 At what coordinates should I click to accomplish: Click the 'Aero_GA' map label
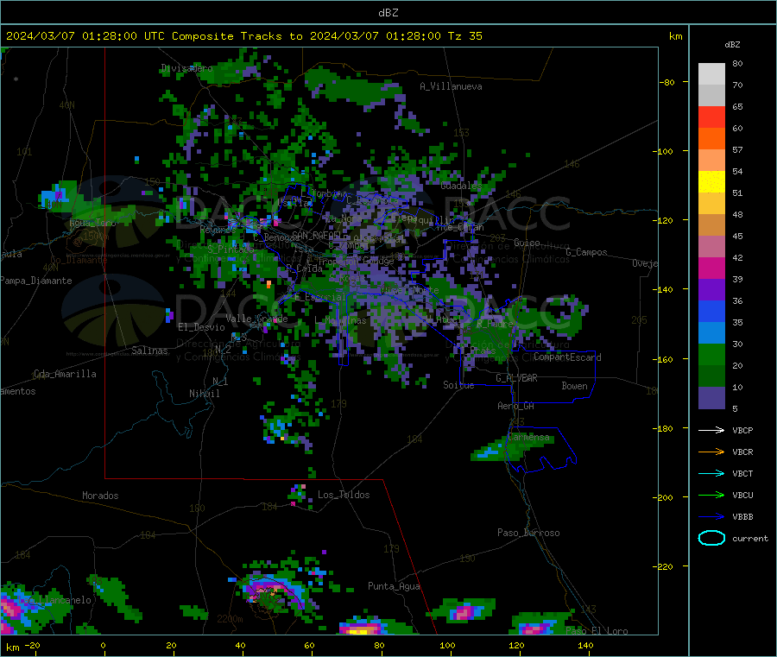click(x=515, y=406)
